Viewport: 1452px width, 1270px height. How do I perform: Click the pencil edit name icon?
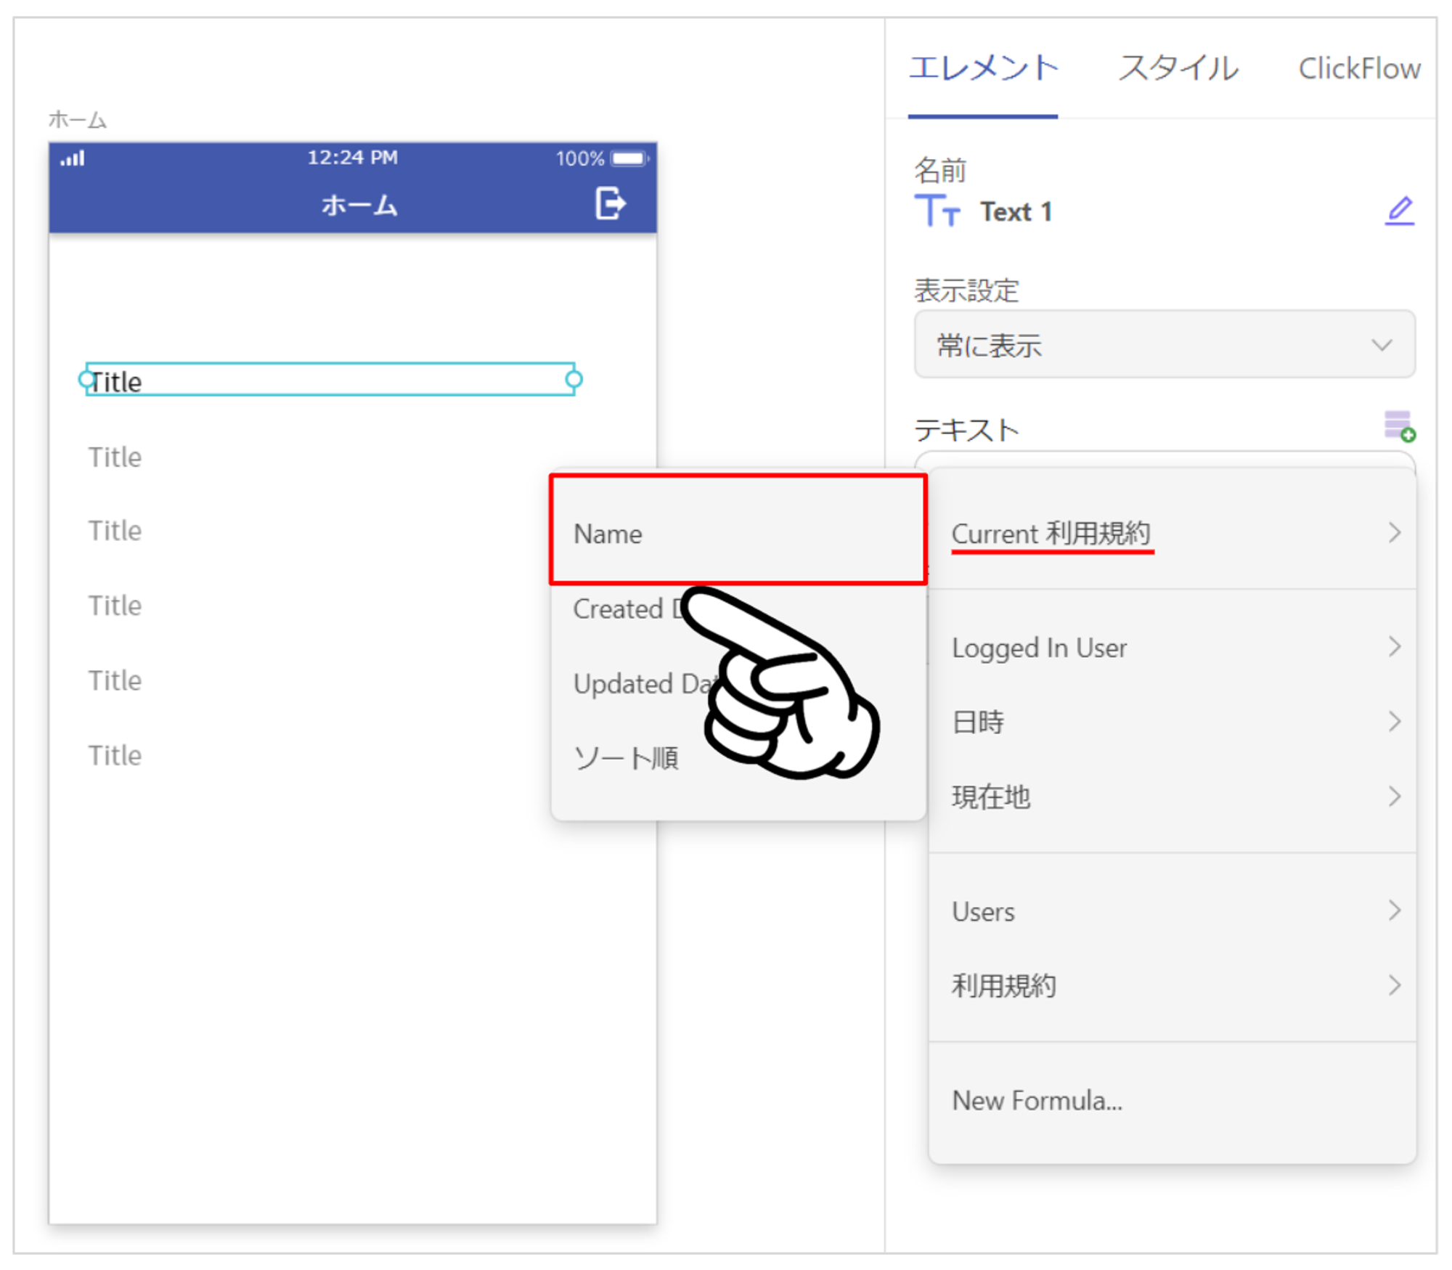pos(1399,211)
